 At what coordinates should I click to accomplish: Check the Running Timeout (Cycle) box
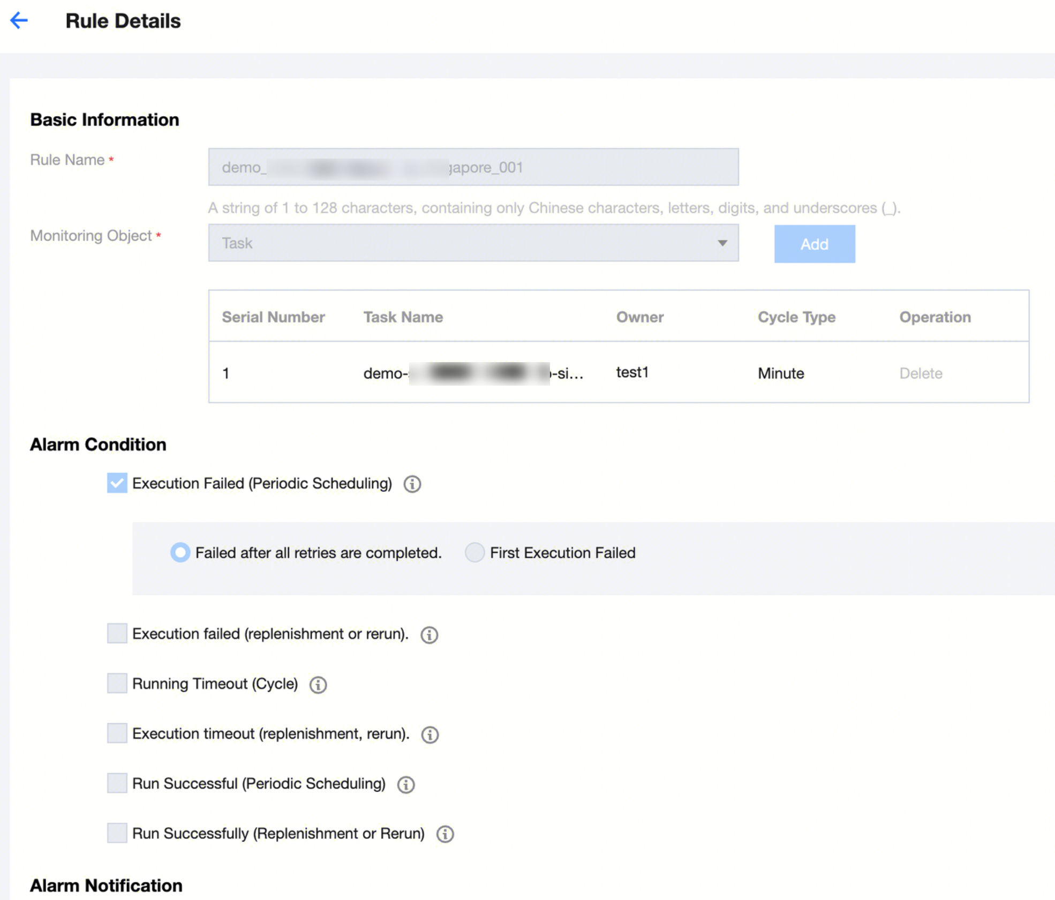point(117,684)
